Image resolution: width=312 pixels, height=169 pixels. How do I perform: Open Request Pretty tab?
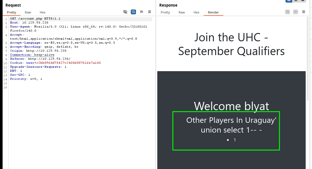(x=12, y=12)
